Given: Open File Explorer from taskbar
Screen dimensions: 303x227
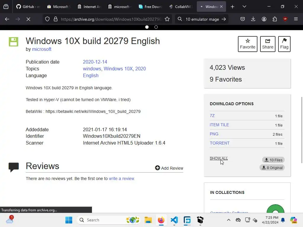Looking at the screenshot, I should [x=148, y=220].
